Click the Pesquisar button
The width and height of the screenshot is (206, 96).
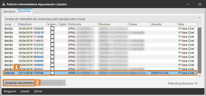(10, 91)
